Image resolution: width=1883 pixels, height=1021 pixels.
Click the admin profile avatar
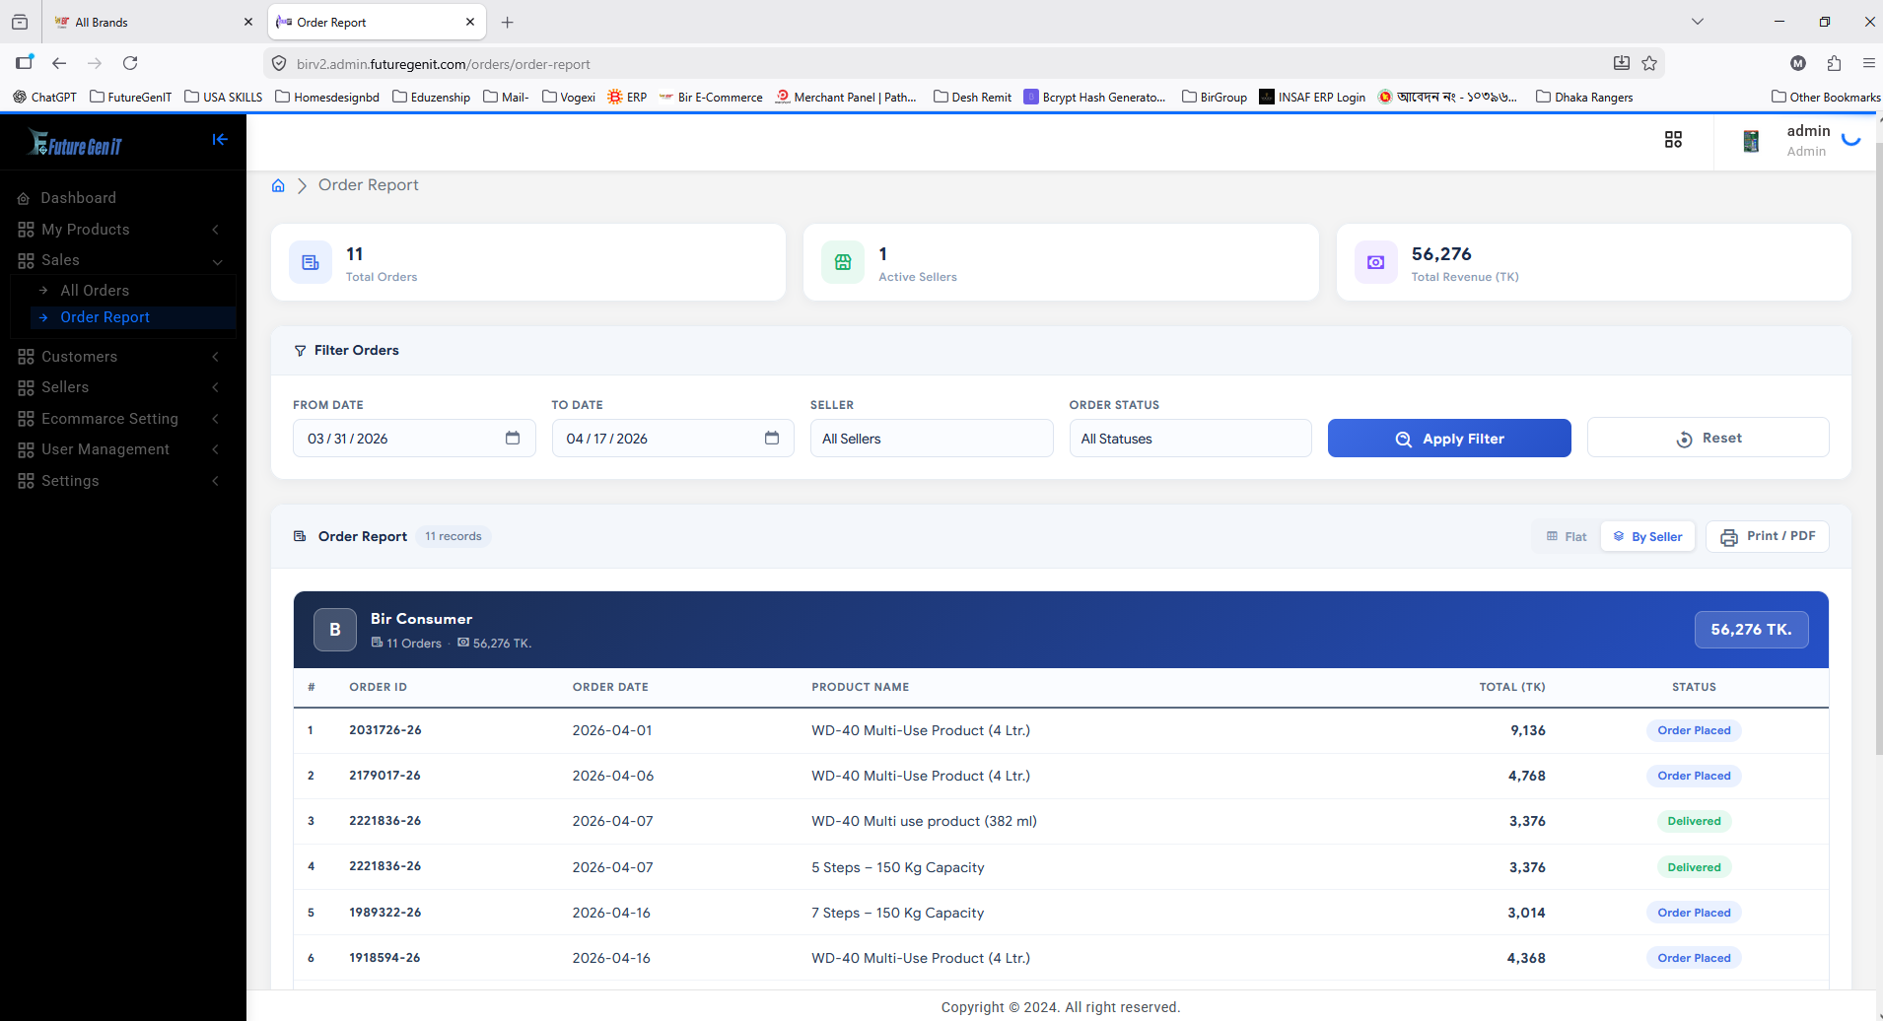point(1751,141)
